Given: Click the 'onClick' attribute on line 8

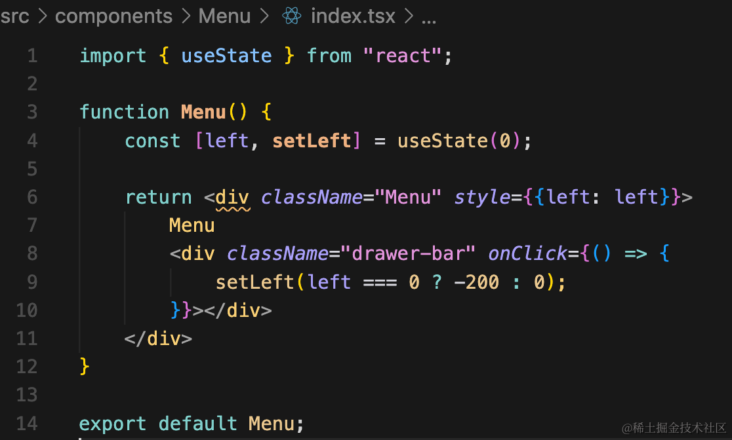Looking at the screenshot, I should click(x=527, y=253).
